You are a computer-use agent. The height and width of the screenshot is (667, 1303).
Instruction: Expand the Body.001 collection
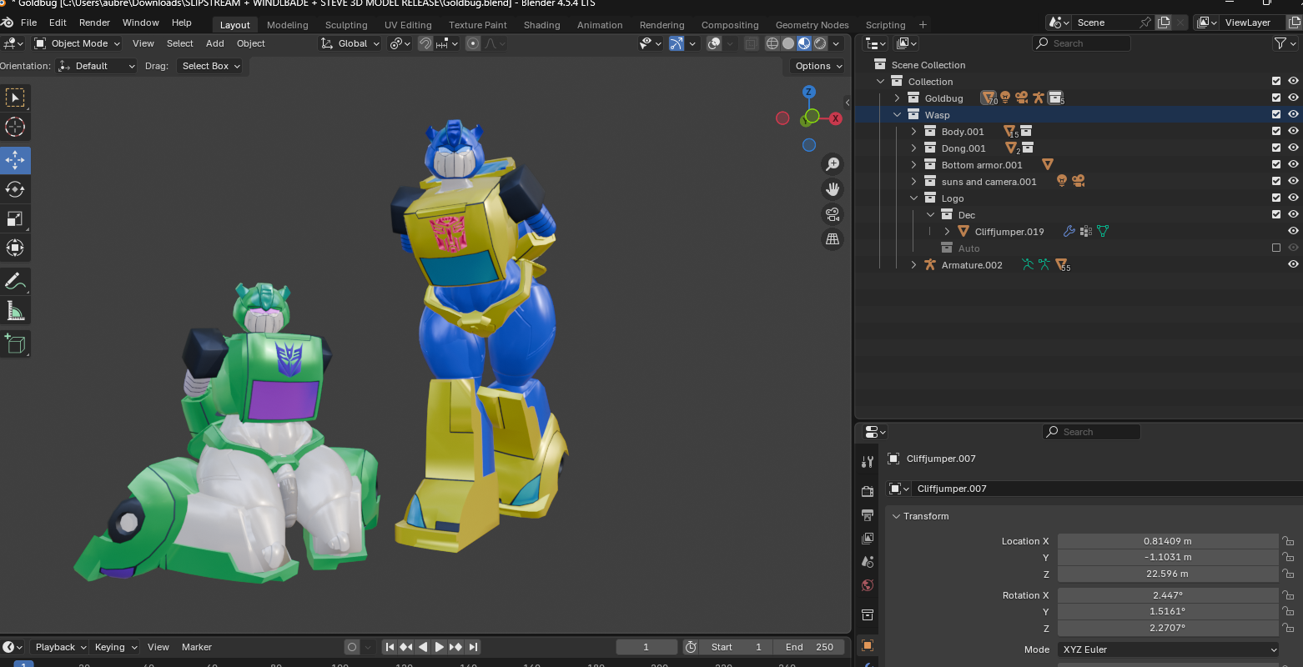click(914, 132)
